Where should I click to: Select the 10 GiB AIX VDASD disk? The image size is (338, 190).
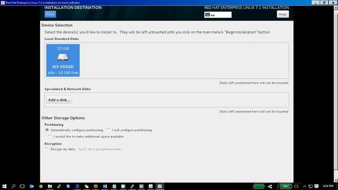pyautogui.click(x=63, y=60)
